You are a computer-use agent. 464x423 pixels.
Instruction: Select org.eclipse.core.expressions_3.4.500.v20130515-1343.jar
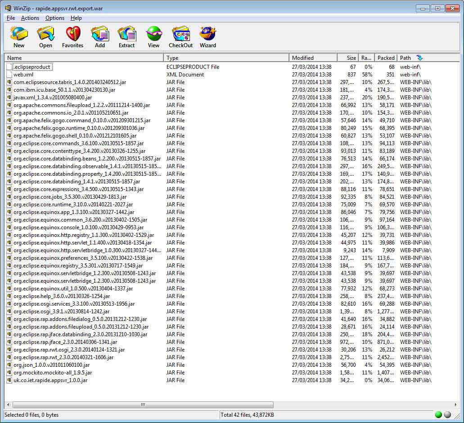pos(79,189)
